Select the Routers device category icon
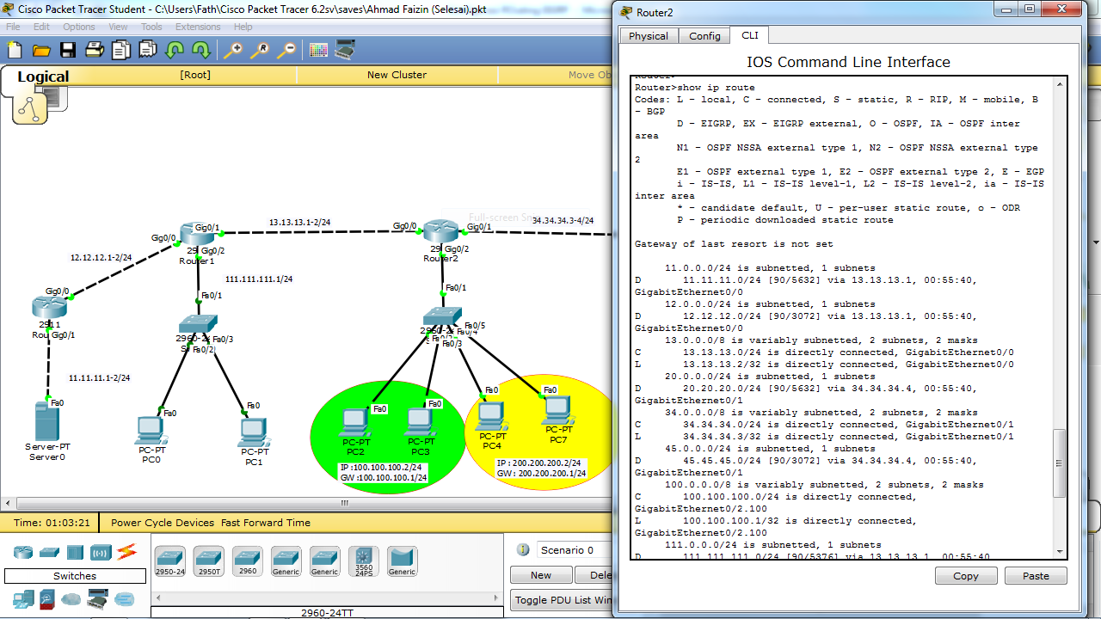 (x=23, y=552)
